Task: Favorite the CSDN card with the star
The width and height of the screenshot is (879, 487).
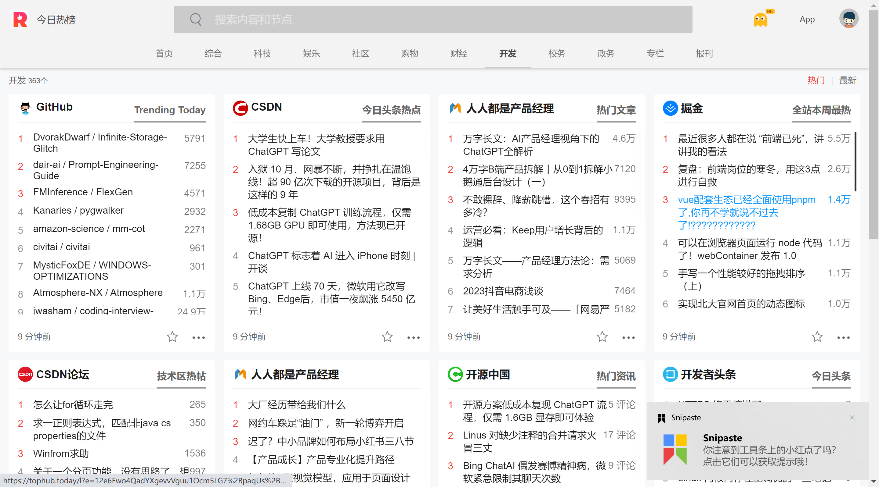Action: click(x=387, y=337)
